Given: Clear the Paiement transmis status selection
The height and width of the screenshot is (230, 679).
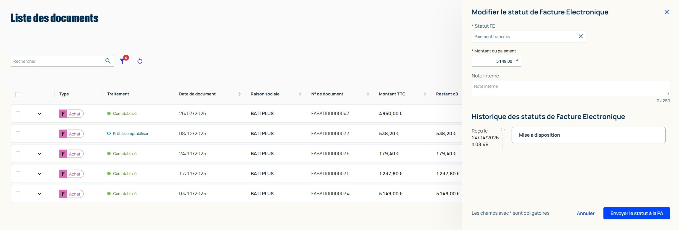Looking at the screenshot, I should coord(580,36).
